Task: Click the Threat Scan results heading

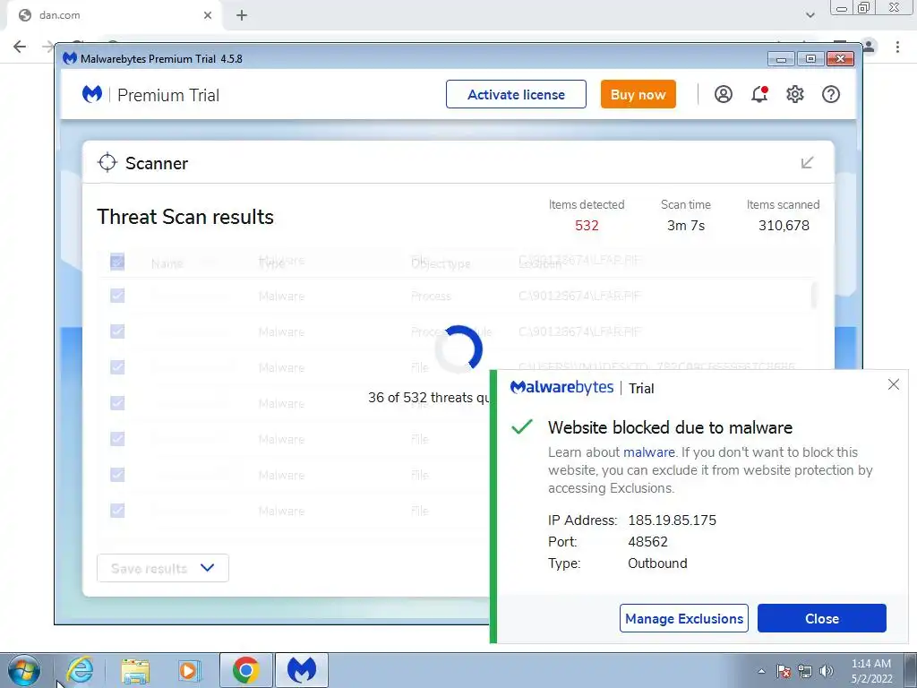Action: [185, 217]
